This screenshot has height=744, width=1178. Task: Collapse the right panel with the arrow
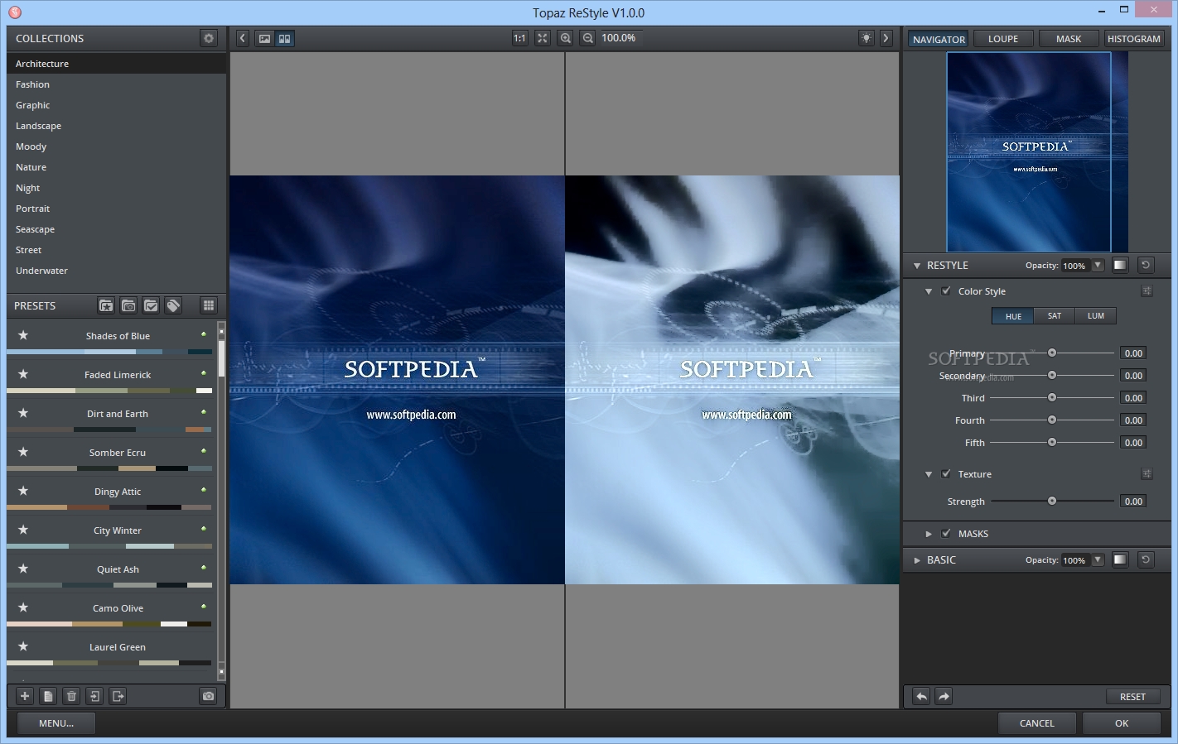(886, 38)
